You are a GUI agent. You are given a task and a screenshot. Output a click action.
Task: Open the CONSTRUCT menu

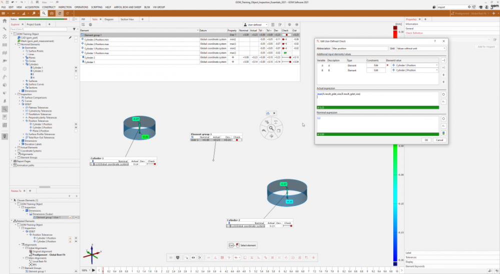tap(49, 7)
